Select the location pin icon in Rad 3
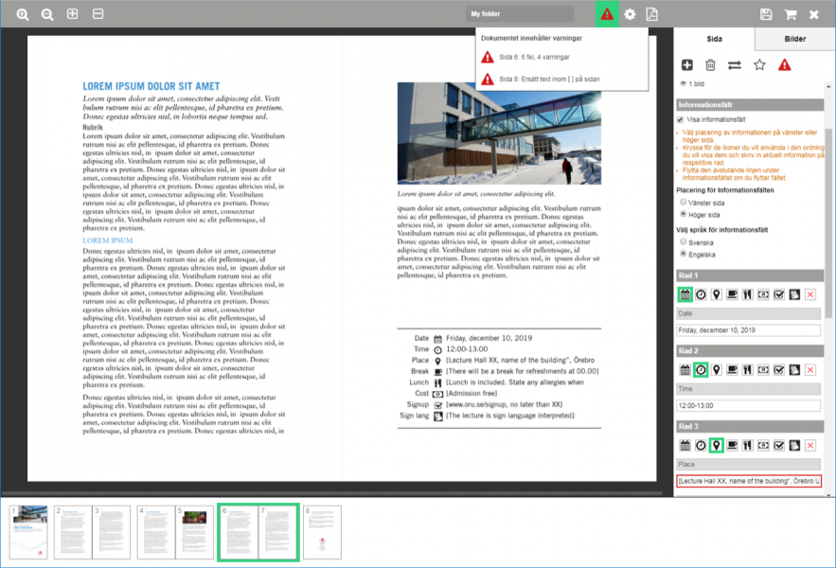Viewport: 836px width, 568px height. 716,445
